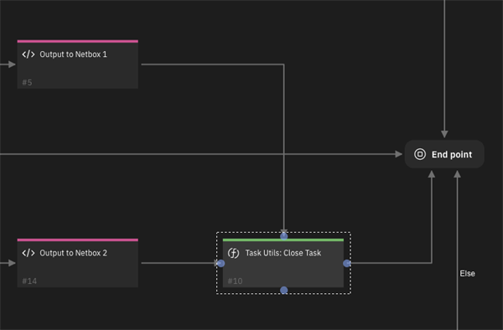Click the arrowhead entering End point from left

[x=399, y=154]
